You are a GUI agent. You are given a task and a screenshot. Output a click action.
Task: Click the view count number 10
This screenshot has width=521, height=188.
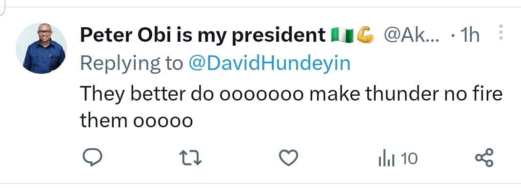pyautogui.click(x=409, y=158)
